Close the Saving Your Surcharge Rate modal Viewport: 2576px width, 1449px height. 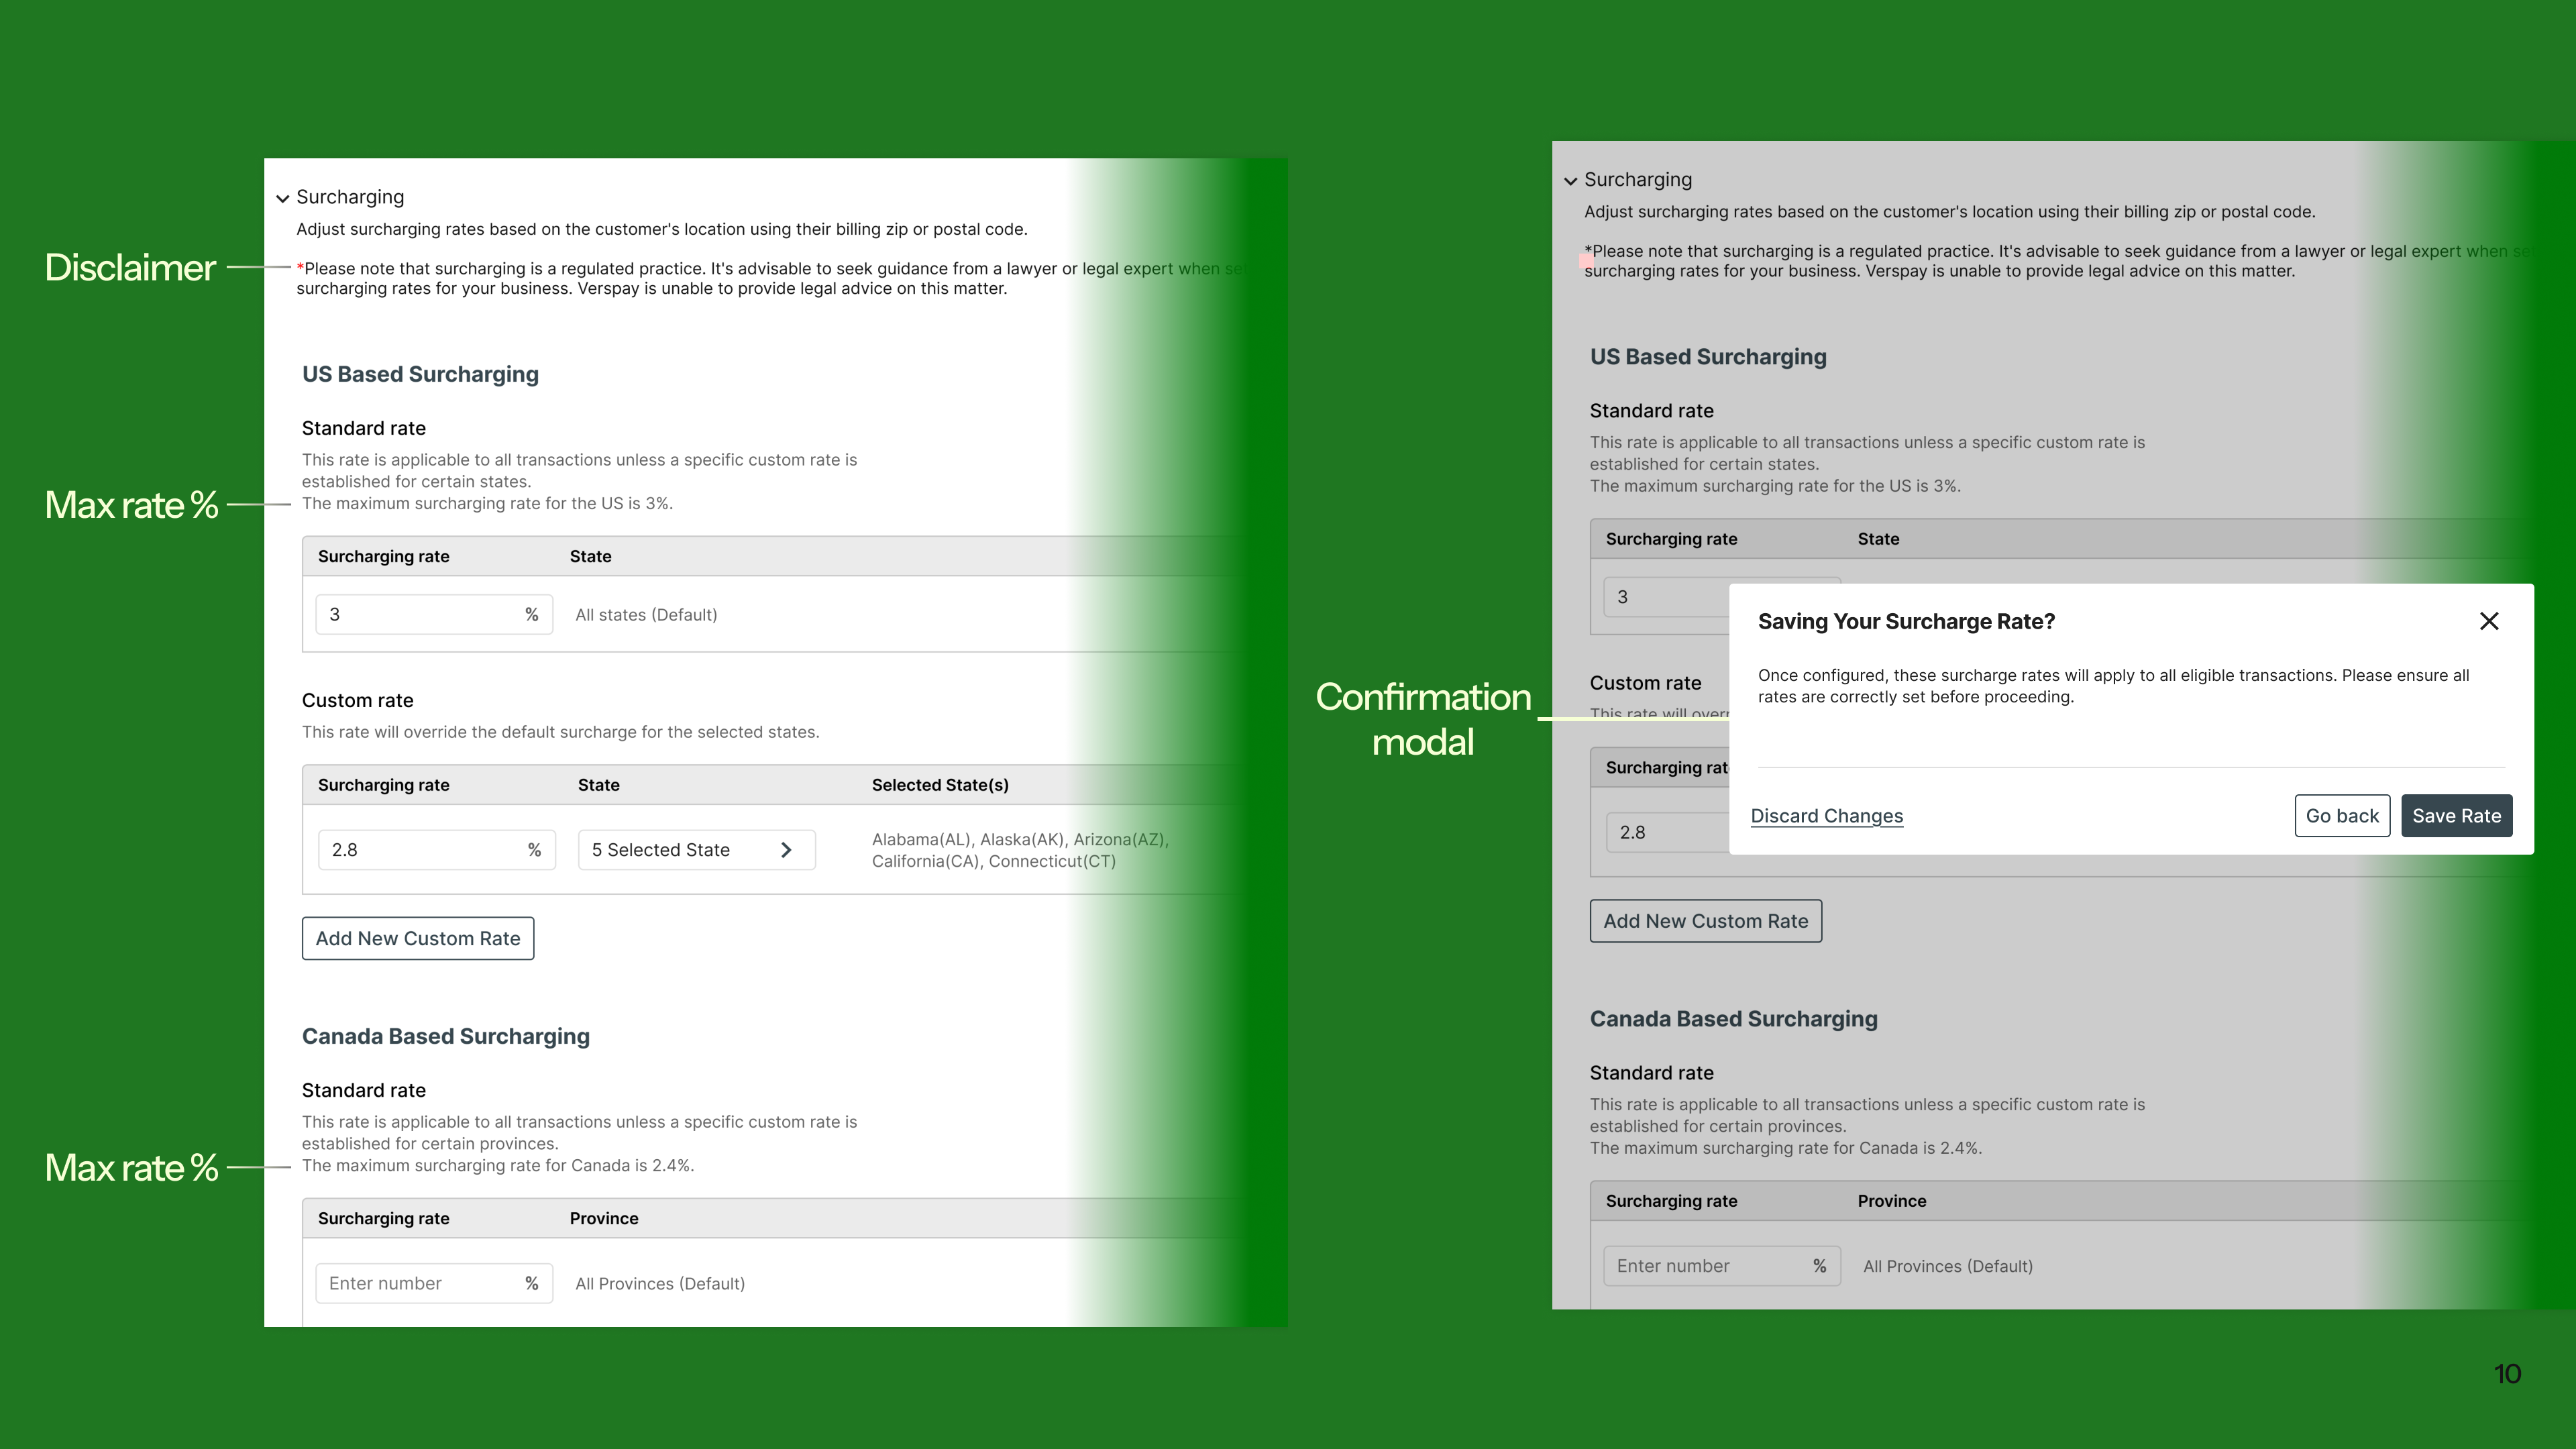tap(2489, 621)
